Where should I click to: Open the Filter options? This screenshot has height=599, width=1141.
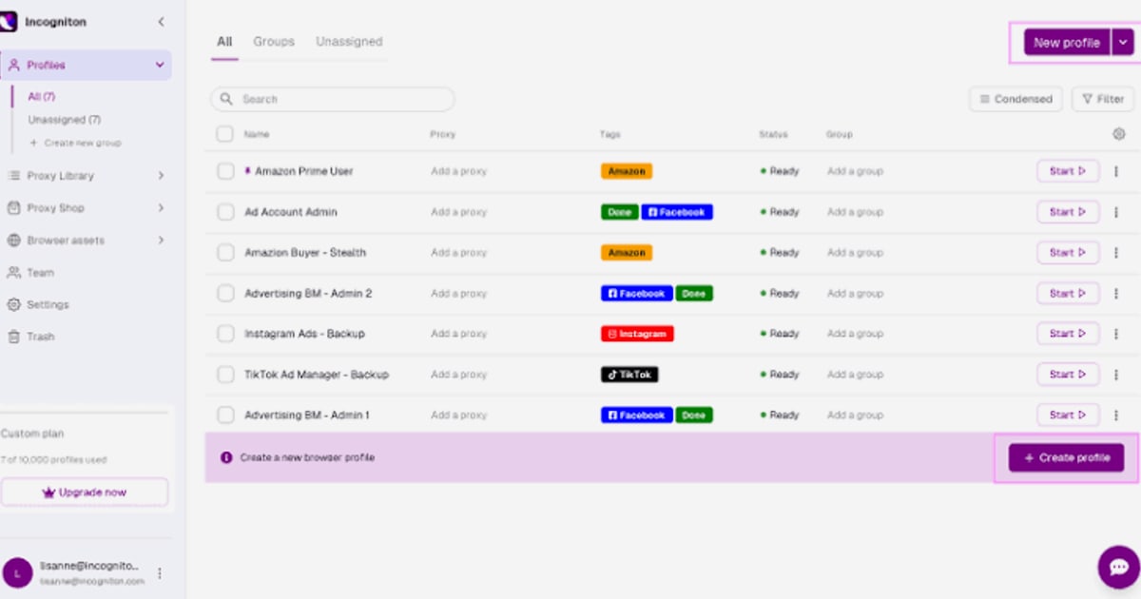click(x=1103, y=99)
